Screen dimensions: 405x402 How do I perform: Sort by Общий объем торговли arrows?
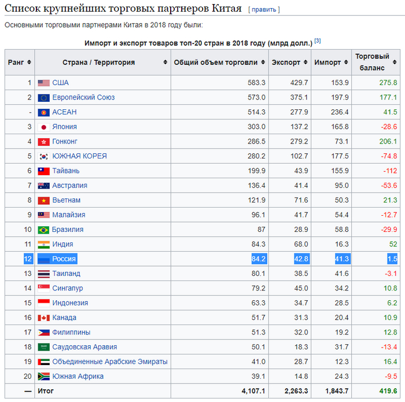tap(263, 62)
